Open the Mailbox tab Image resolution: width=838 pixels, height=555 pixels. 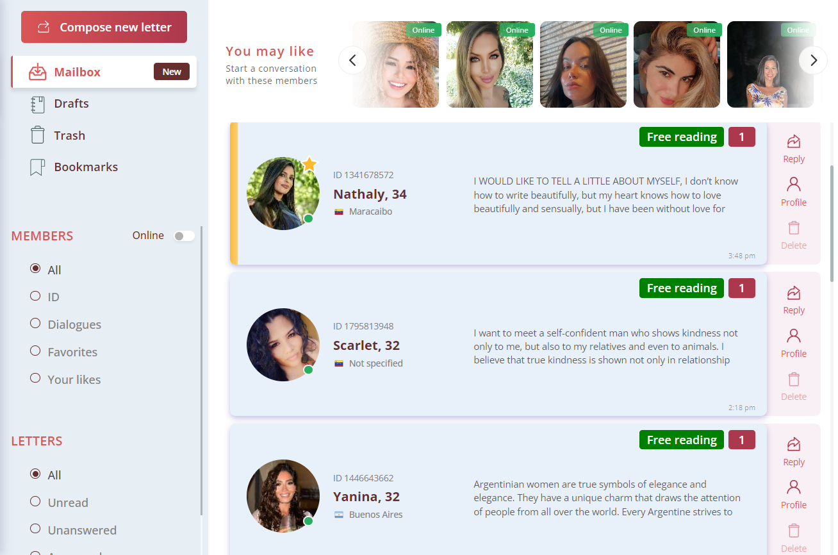(78, 72)
